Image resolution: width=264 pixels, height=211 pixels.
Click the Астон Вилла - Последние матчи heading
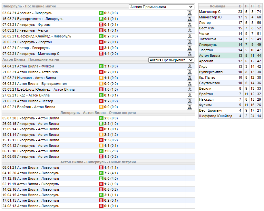[x=31, y=59]
